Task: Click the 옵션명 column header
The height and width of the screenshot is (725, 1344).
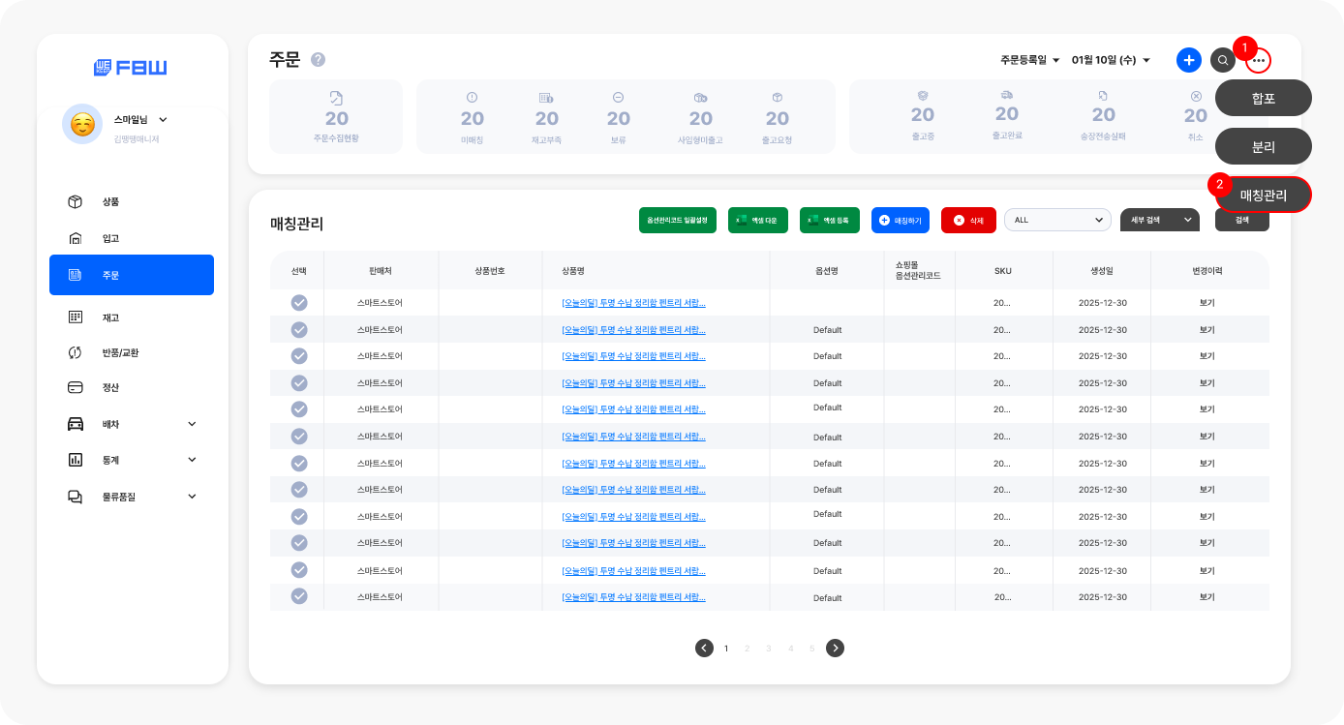Action: point(827,271)
